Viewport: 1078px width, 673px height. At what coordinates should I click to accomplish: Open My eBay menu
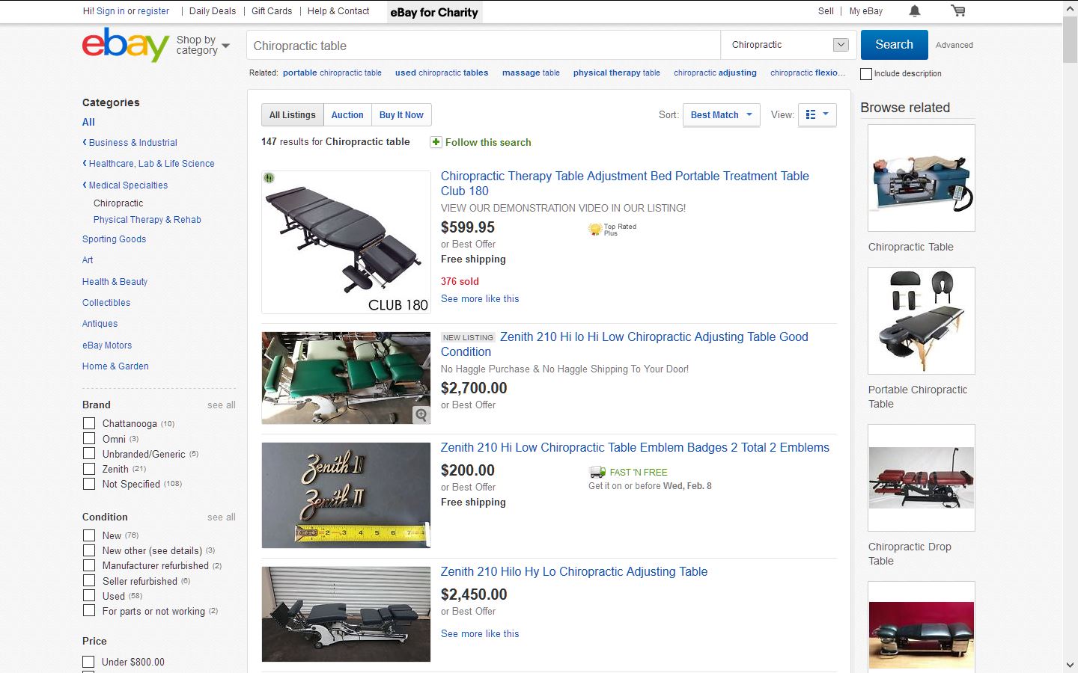click(866, 11)
